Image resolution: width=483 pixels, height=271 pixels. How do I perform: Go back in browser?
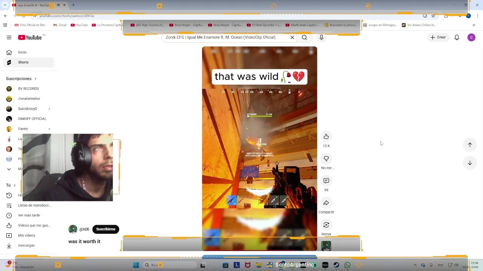[x=5, y=16]
